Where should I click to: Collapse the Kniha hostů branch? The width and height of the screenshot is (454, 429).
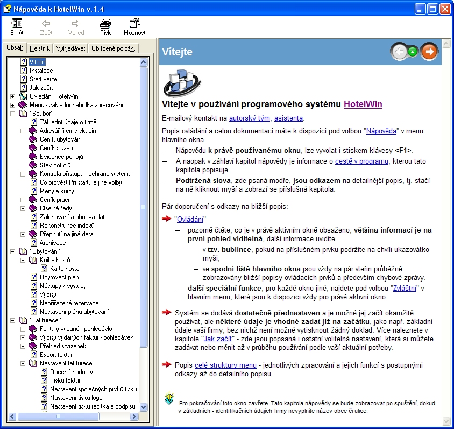23,260
